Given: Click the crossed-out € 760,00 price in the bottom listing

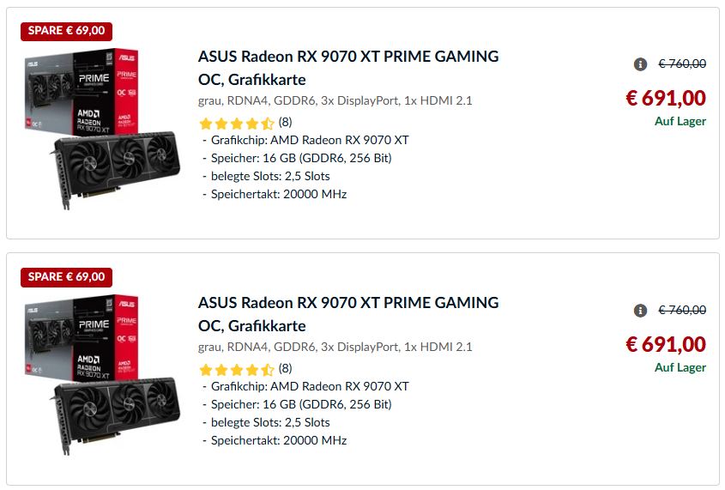Looking at the screenshot, I should [682, 311].
